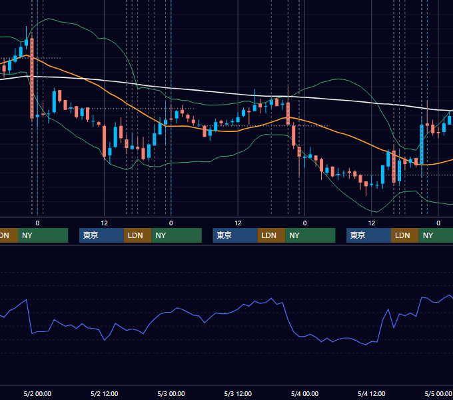453x400 pixels.
Task: Click the 5/4 12:00 date label
Action: pyautogui.click(x=371, y=393)
